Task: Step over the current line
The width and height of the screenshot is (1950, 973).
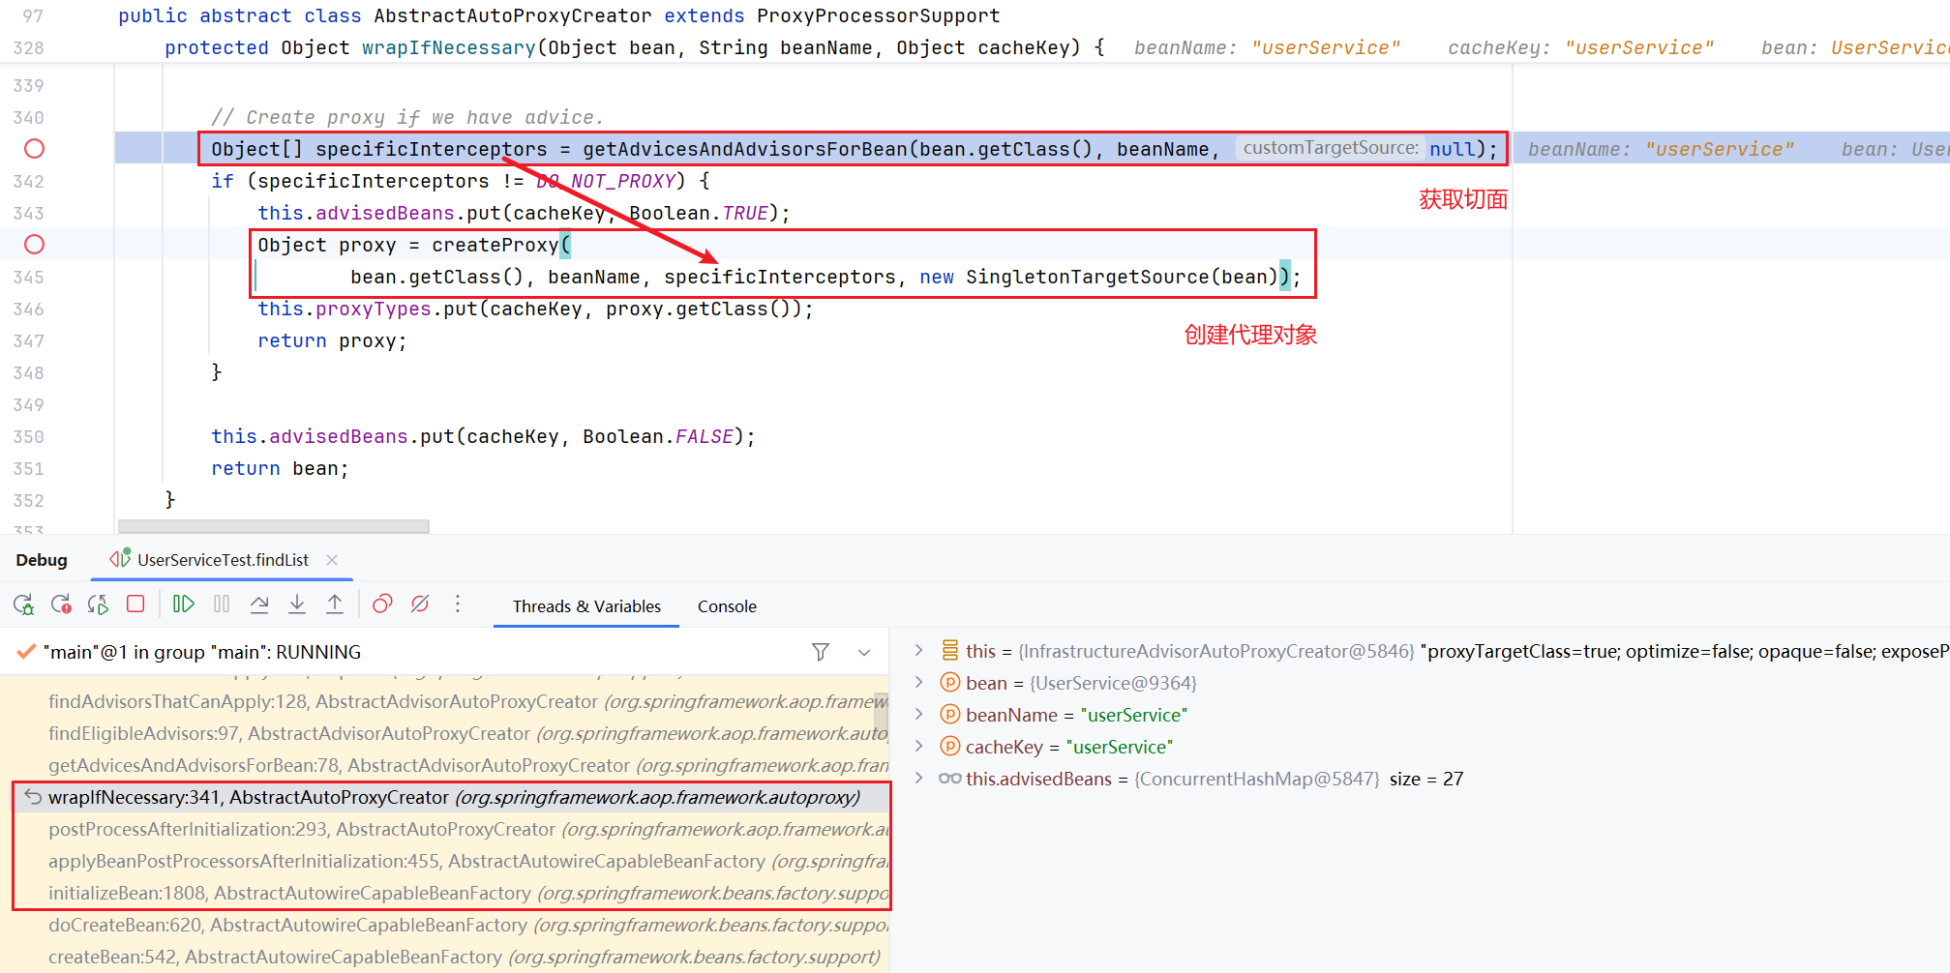Action: point(259,604)
